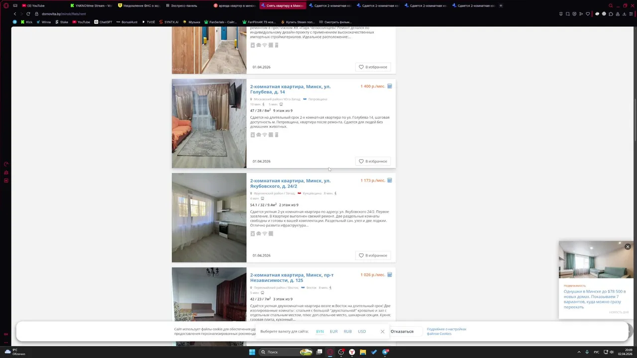Switch to the Экспресс-панель tab
This screenshot has height=358, width=637.
click(187, 5)
